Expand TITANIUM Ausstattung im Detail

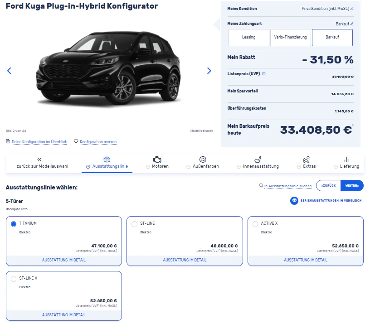[x=64, y=260]
